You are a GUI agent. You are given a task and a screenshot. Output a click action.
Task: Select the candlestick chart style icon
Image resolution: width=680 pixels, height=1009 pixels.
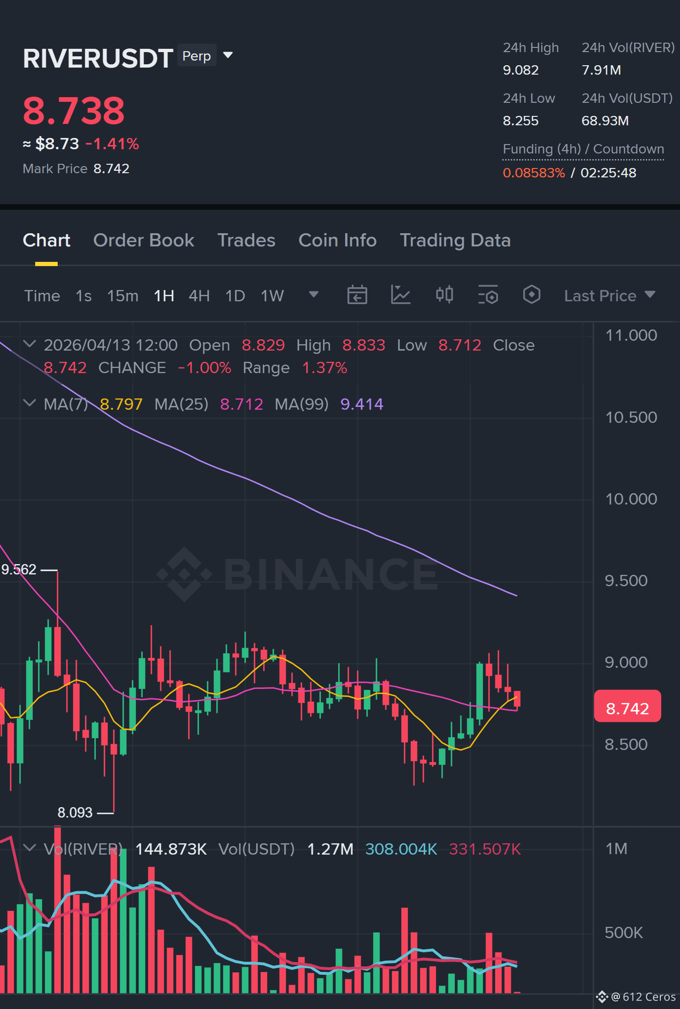click(x=444, y=295)
